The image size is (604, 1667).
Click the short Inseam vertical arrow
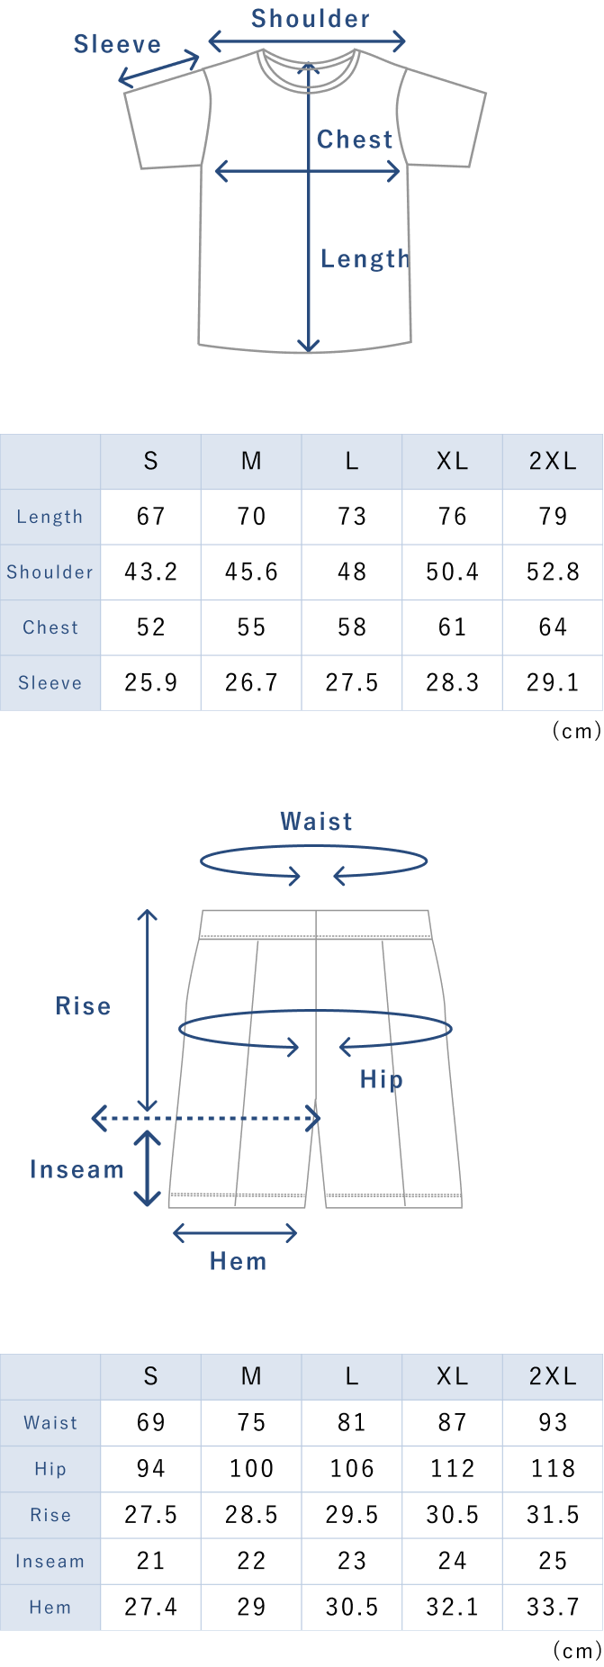click(147, 1167)
